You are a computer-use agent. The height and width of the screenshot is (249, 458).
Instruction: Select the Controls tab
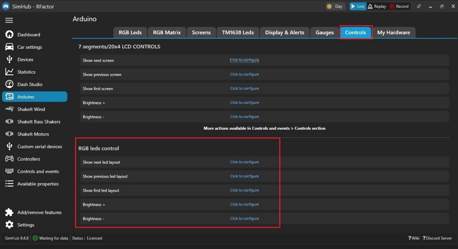(x=355, y=33)
